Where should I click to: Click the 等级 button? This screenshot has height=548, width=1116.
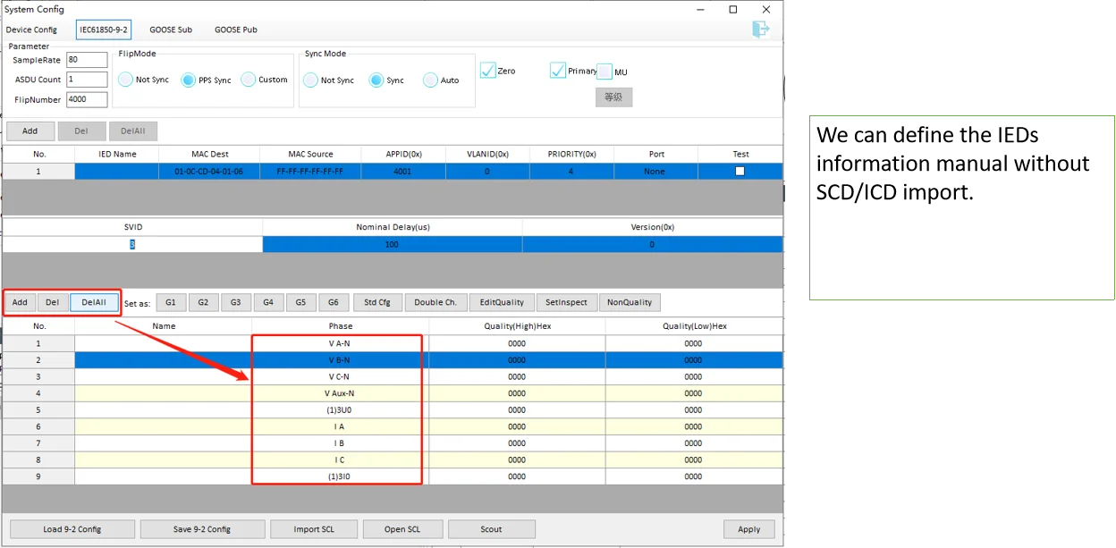tap(613, 97)
